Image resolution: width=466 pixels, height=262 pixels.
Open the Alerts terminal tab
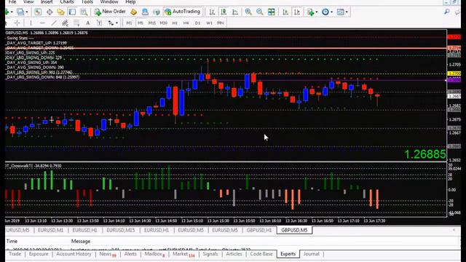(130, 254)
